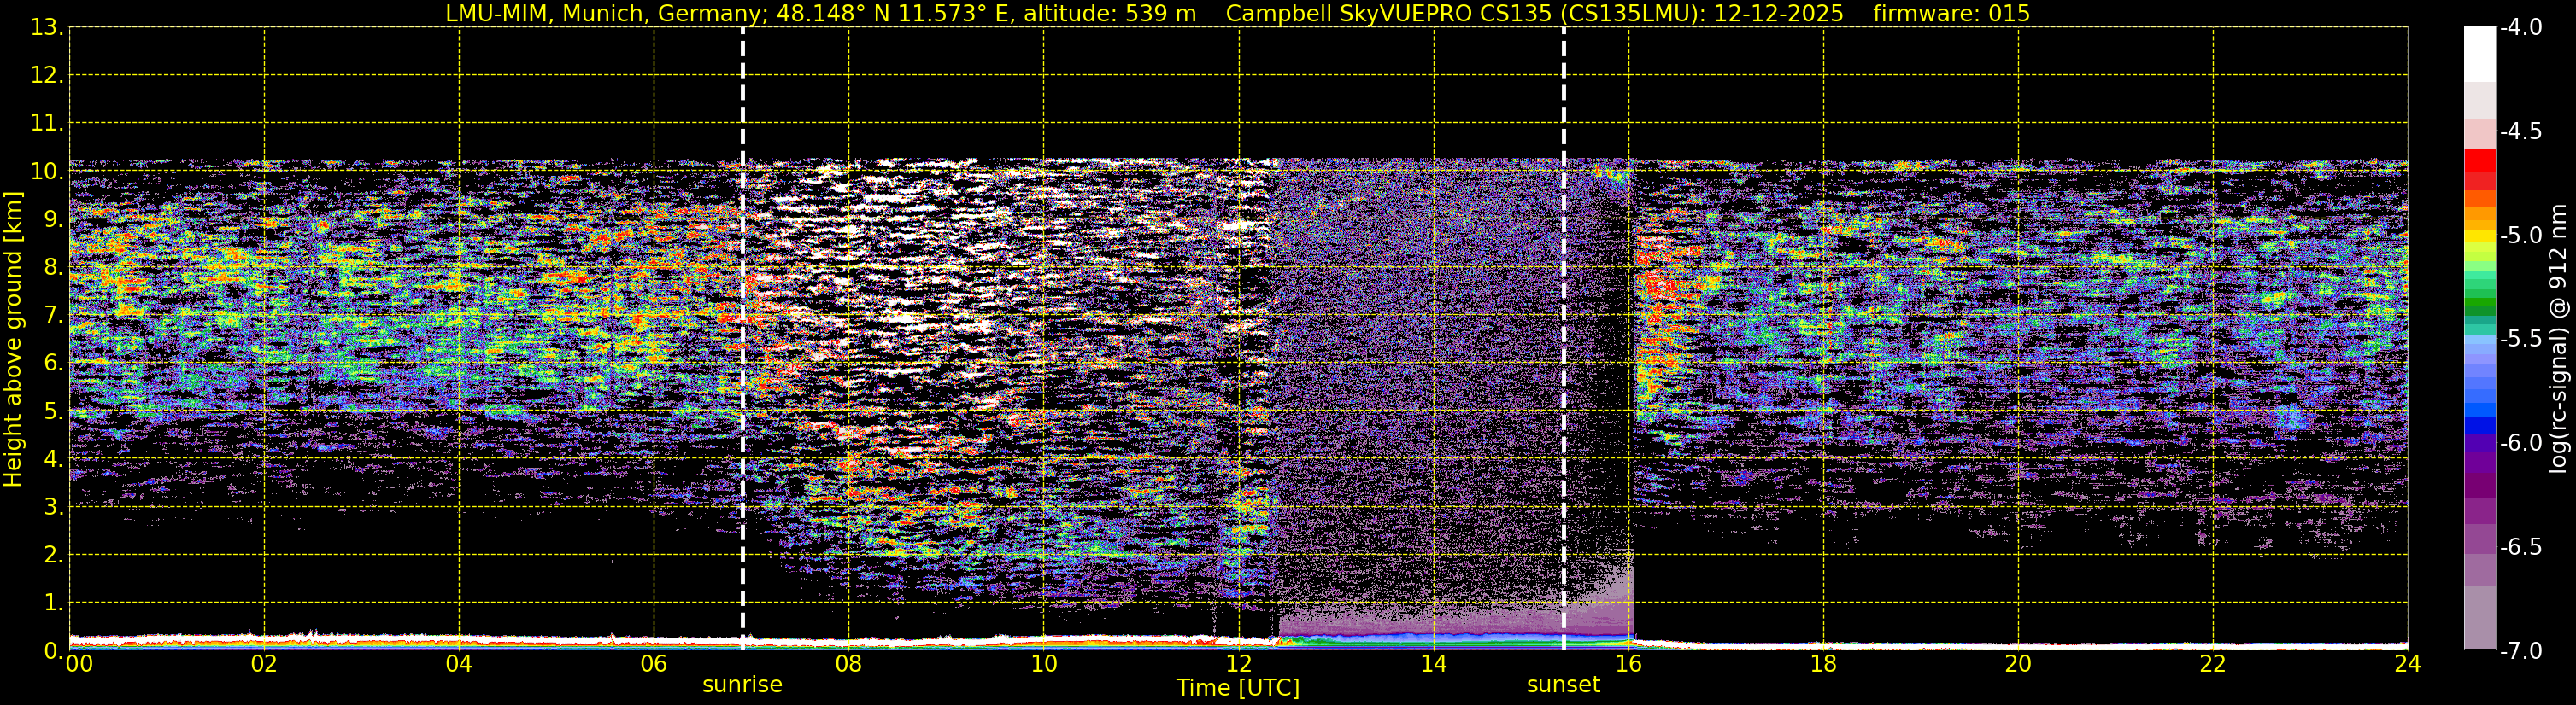Click the "24" time axis tick label
Viewport: 2576px width, 705px height.
pos(2408,664)
